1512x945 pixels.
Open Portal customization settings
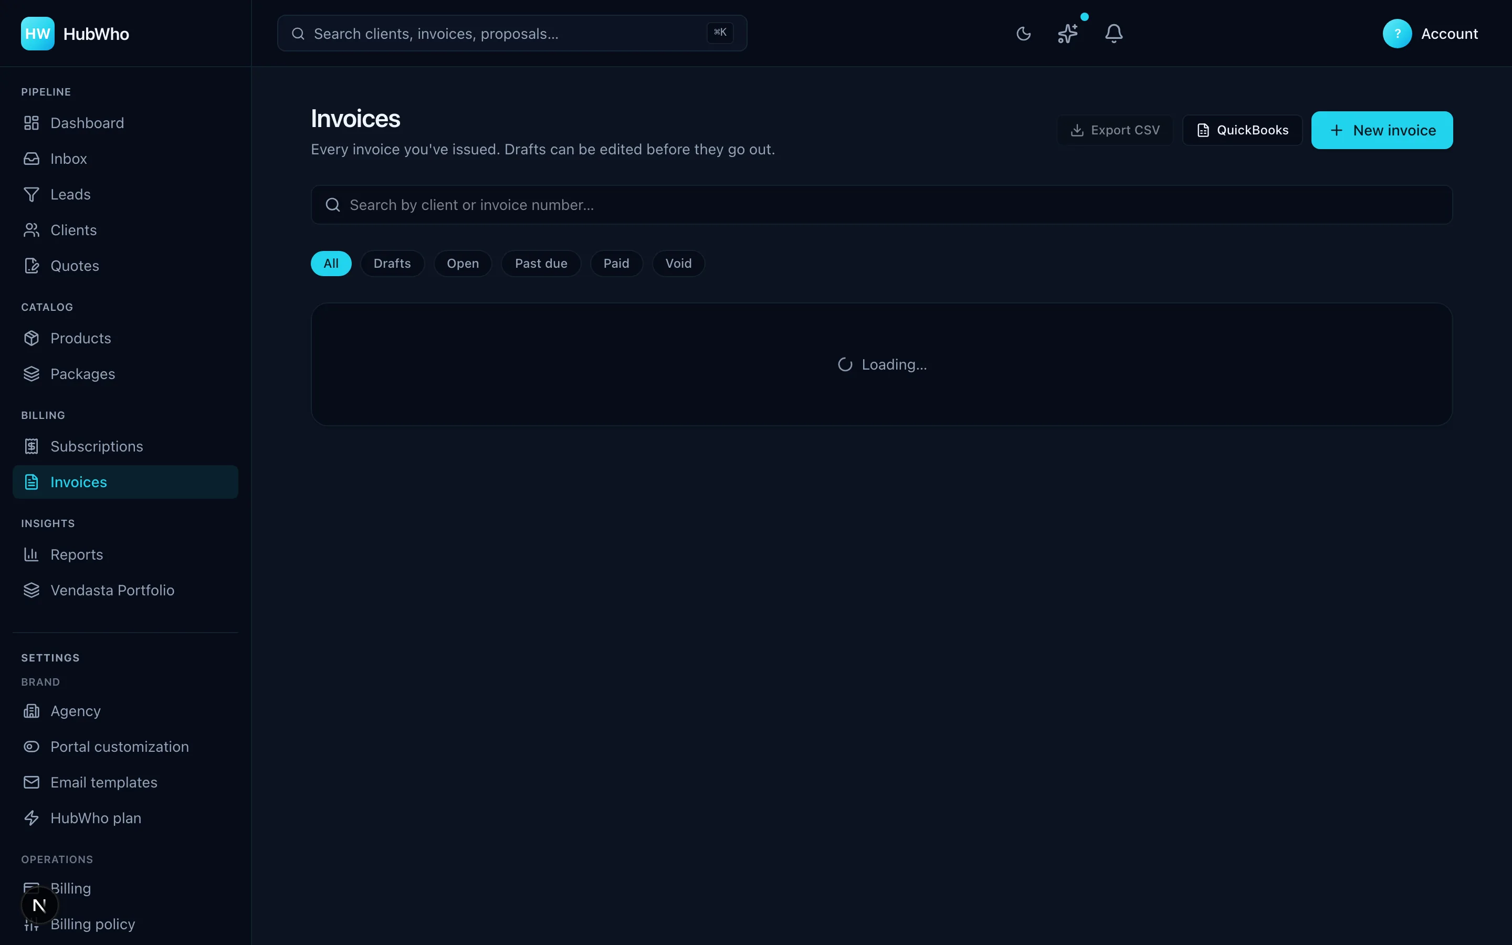point(125,747)
